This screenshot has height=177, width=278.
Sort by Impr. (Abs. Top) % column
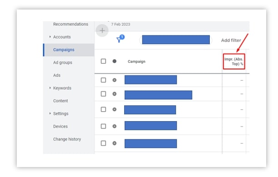pyautogui.click(x=234, y=61)
